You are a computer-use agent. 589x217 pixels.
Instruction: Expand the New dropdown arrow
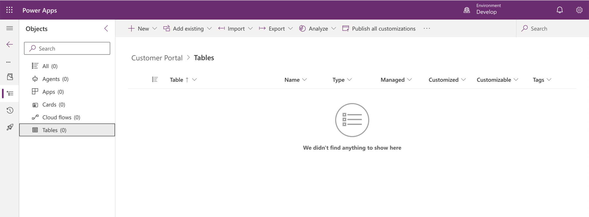[155, 29]
